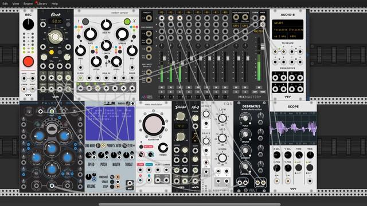Open the View menu
The width and height of the screenshot is (367, 206).
pyautogui.click(x=15, y=3)
